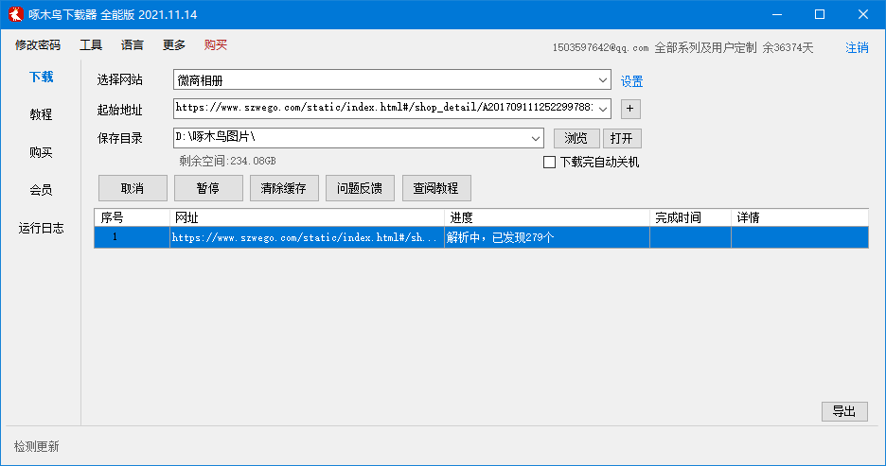886x466 pixels.
Task: Click the 网址 column header
Action: coord(307,217)
